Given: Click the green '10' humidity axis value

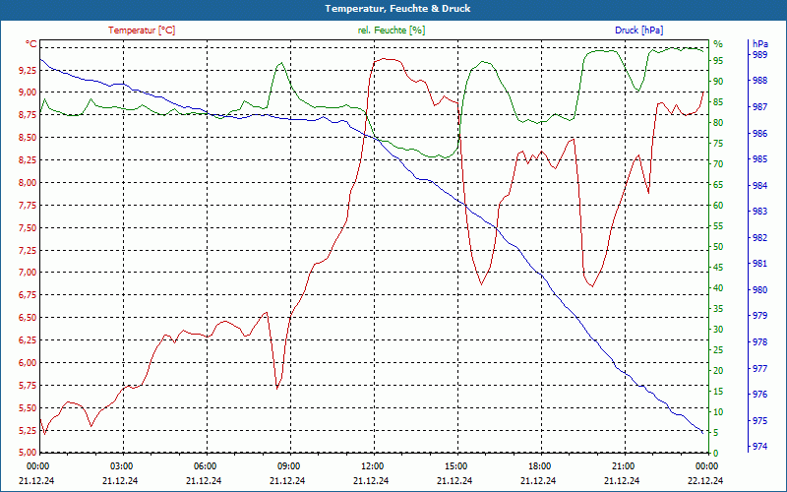Looking at the screenshot, I should click(718, 412).
